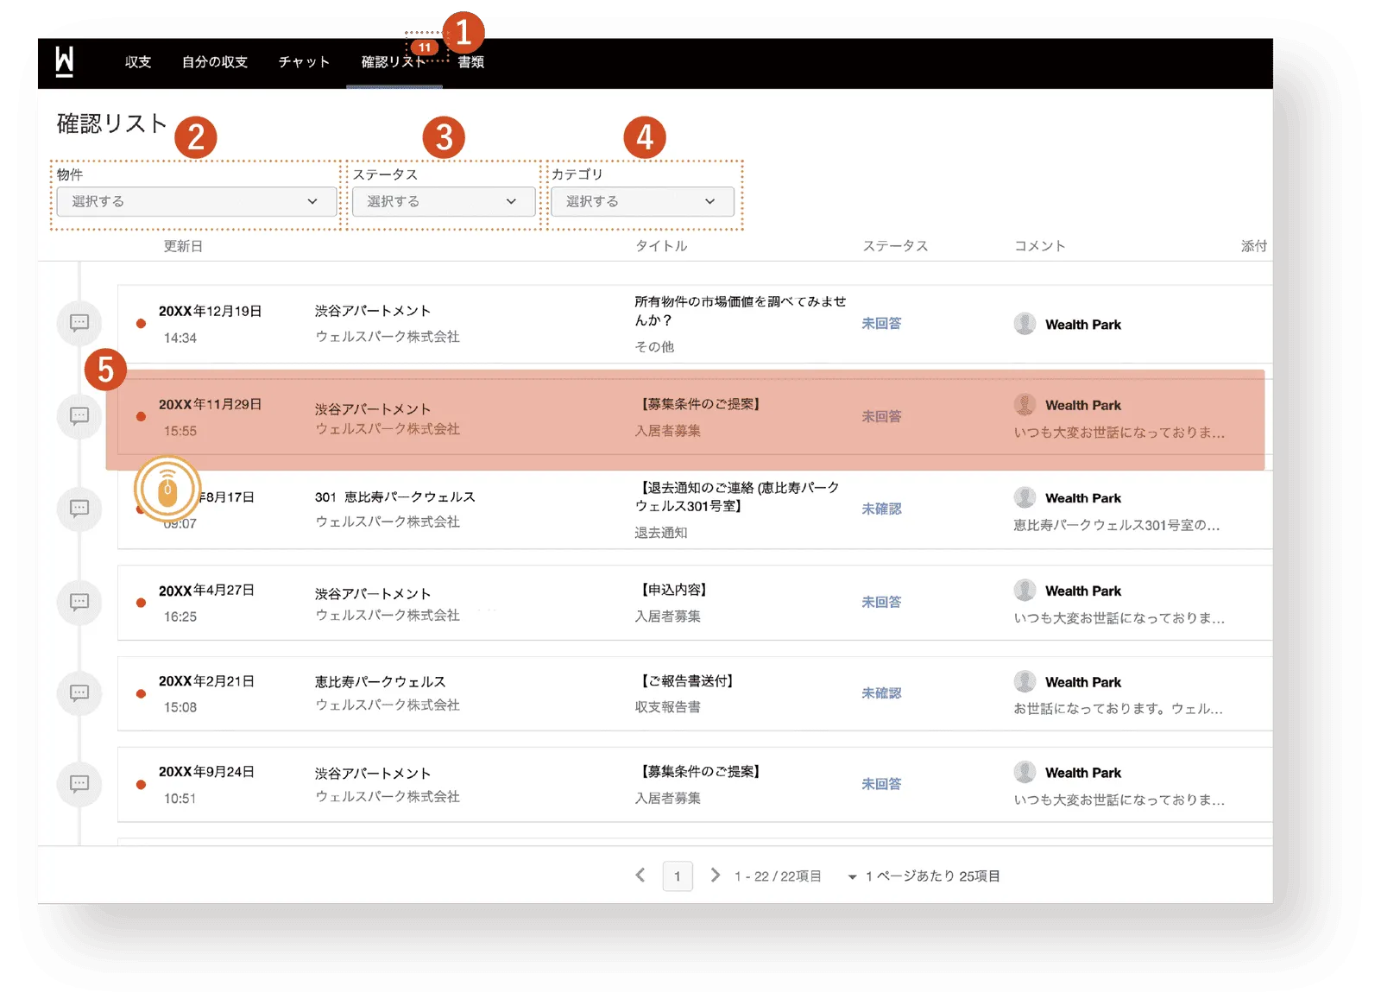Click category 収支報告書
Image resolution: width=1381 pixels, height=999 pixels.
667,707
